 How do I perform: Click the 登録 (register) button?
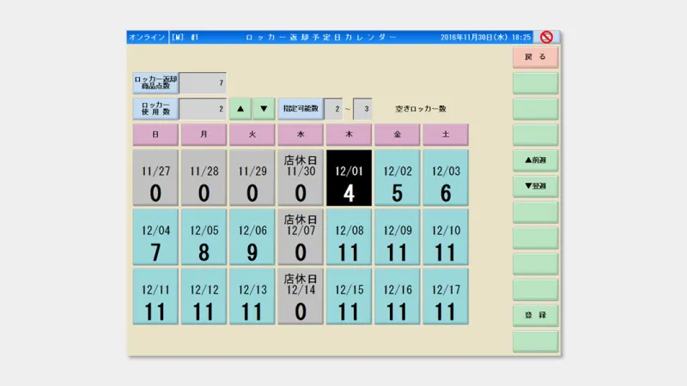coord(535,316)
